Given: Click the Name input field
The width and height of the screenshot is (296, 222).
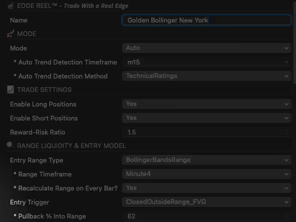Looking at the screenshot, I should [x=206, y=20].
